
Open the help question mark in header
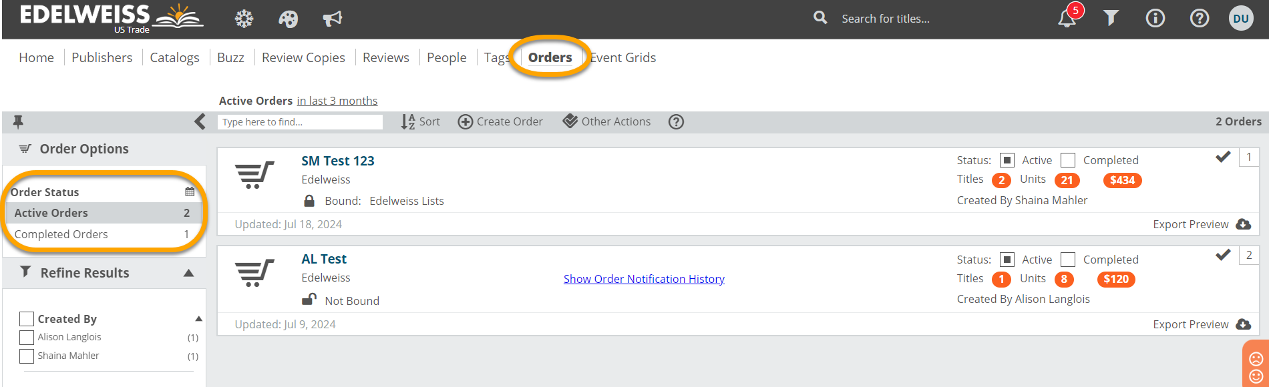(1200, 18)
